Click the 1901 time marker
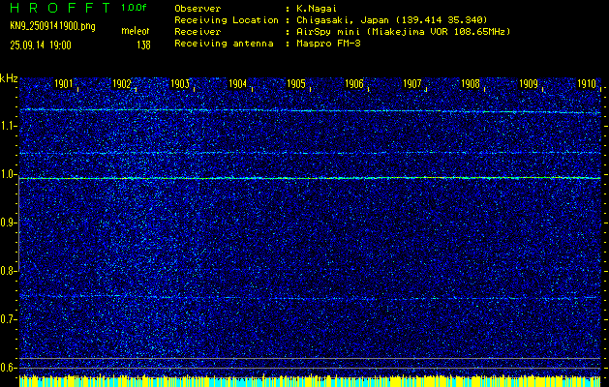This screenshot has height=387, width=609. 64,84
